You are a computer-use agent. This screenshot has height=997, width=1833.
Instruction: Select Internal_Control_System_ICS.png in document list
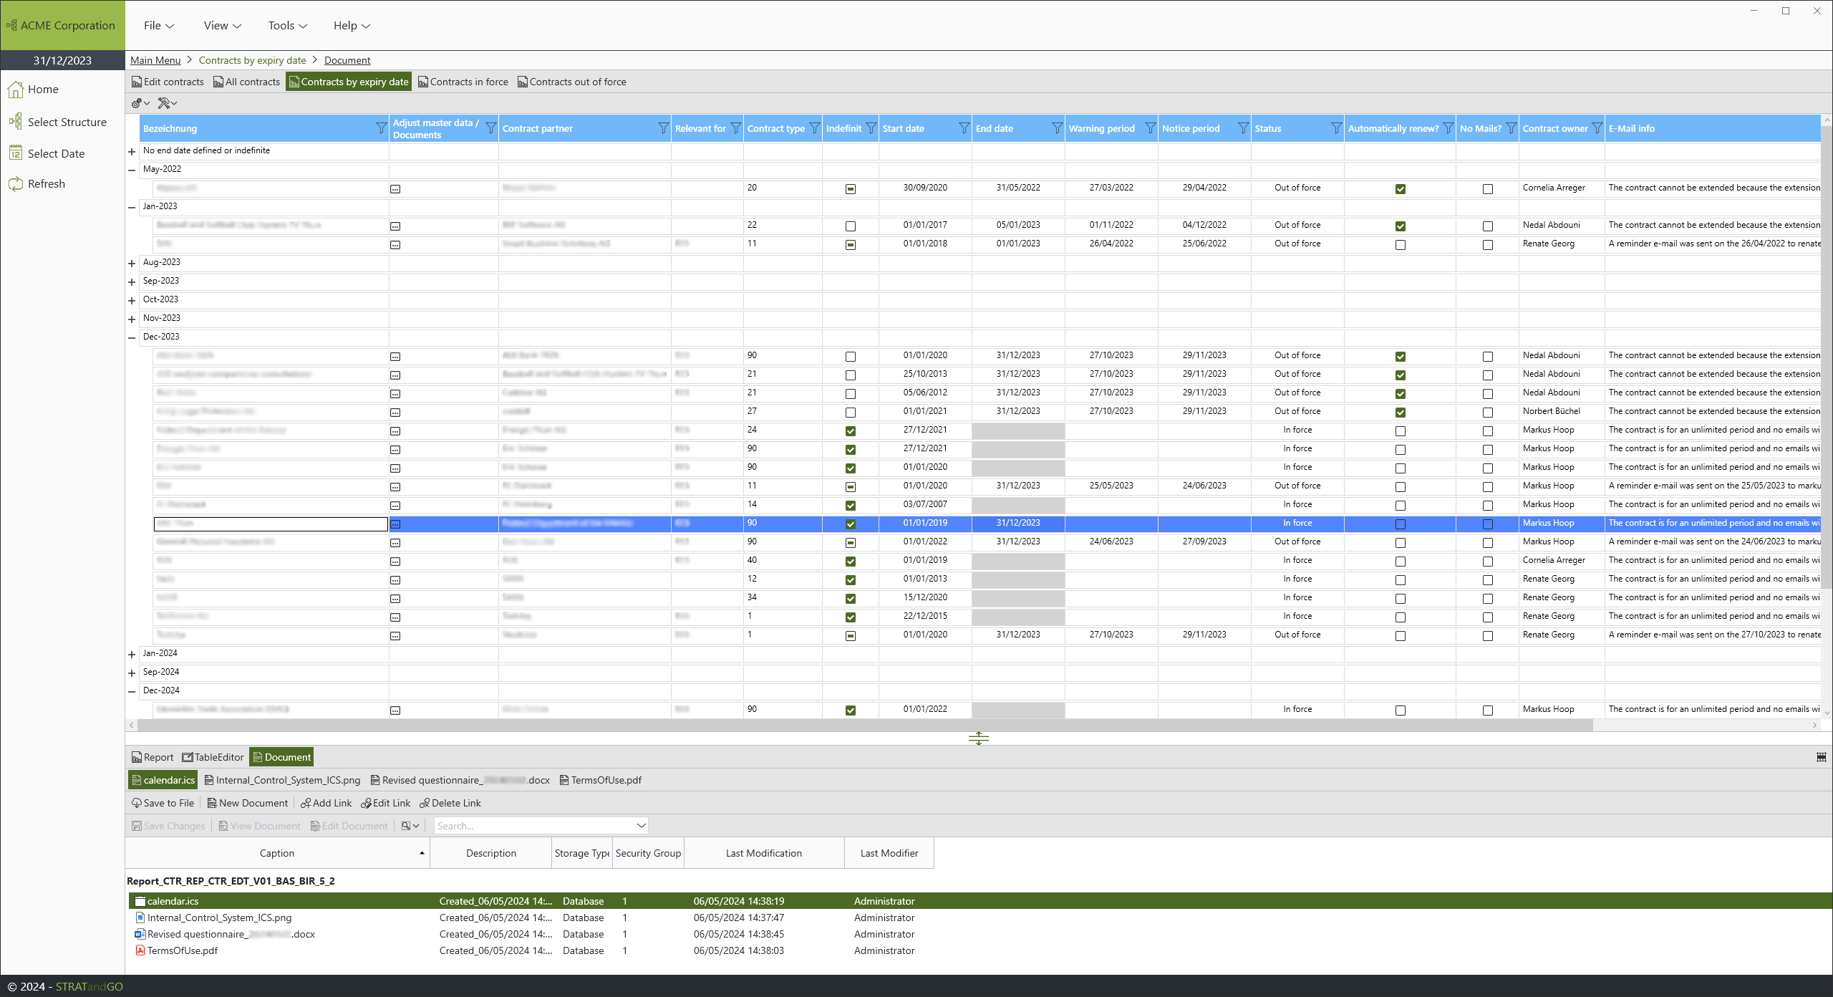click(x=219, y=917)
